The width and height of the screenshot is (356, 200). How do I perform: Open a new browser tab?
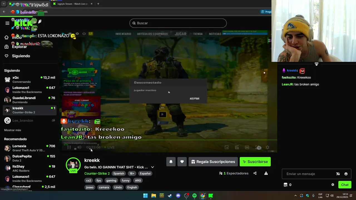tap(98, 4)
